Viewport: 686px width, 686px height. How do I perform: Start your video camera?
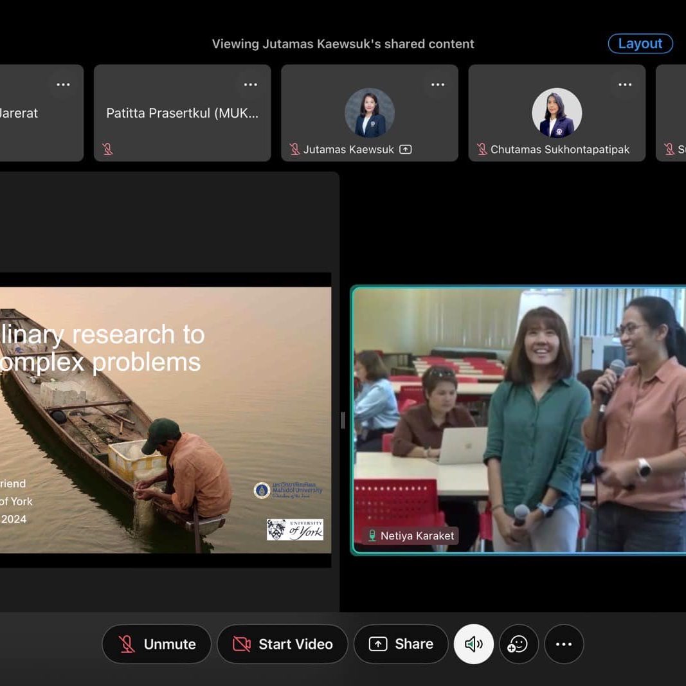pos(282,644)
